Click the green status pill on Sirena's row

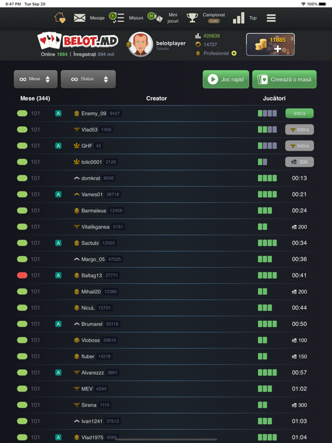point(22,405)
